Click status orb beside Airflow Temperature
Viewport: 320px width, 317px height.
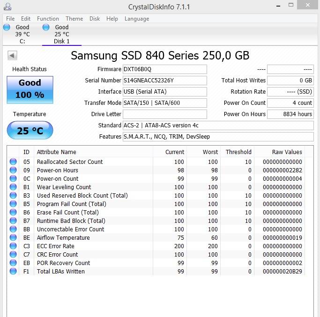coord(13,238)
